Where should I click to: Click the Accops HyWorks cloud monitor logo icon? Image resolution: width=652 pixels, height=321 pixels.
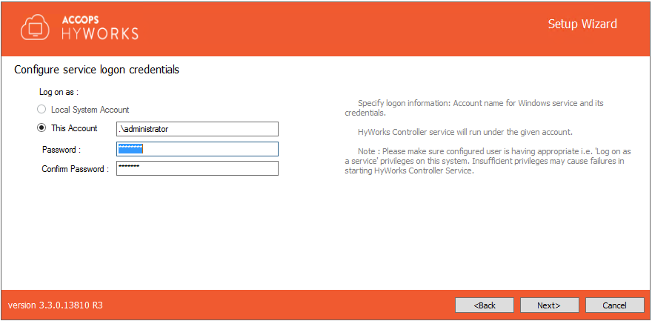[35, 27]
